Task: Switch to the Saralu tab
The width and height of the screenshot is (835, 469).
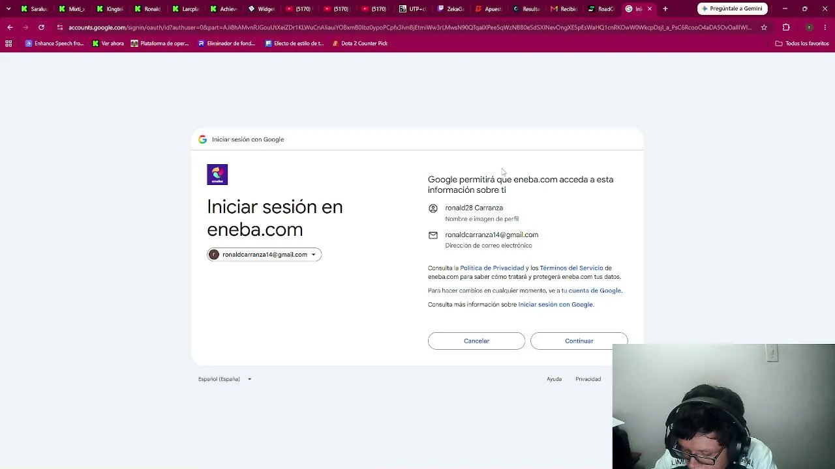Action: point(35,9)
